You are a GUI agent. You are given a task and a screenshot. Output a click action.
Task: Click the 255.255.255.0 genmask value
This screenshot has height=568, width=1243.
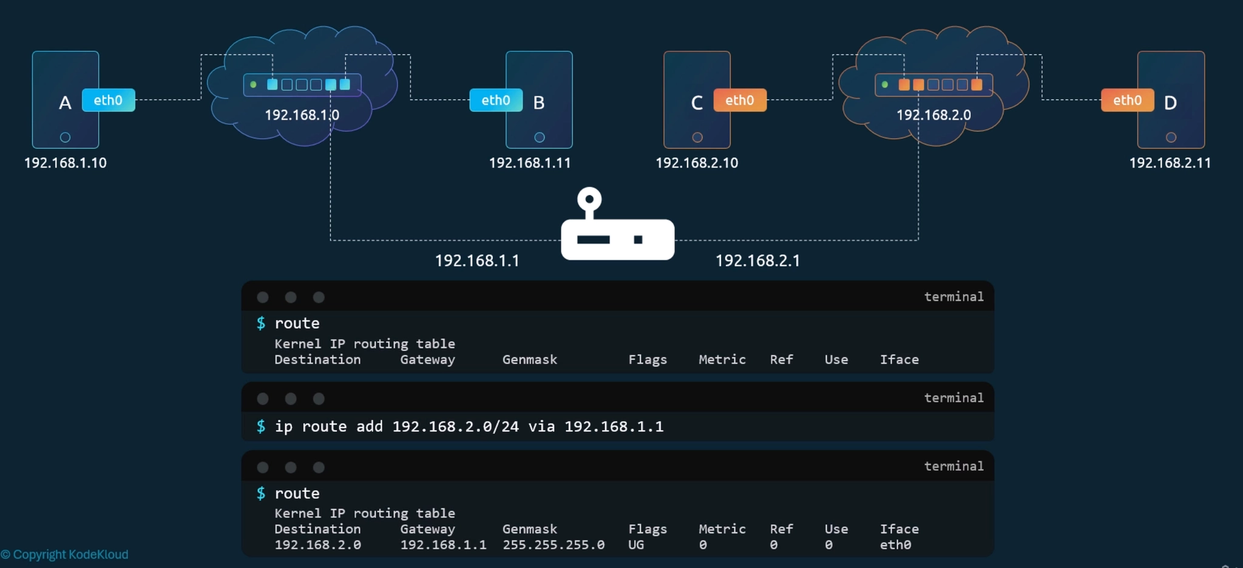pos(554,545)
